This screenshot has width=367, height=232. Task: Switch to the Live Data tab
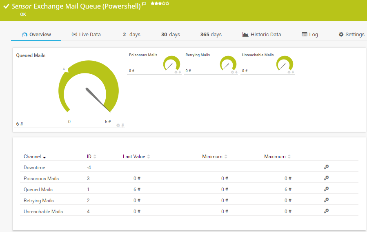pyautogui.click(x=86, y=35)
